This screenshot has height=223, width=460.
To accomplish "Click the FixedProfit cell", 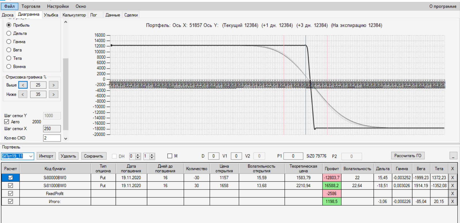I will point(55,194).
